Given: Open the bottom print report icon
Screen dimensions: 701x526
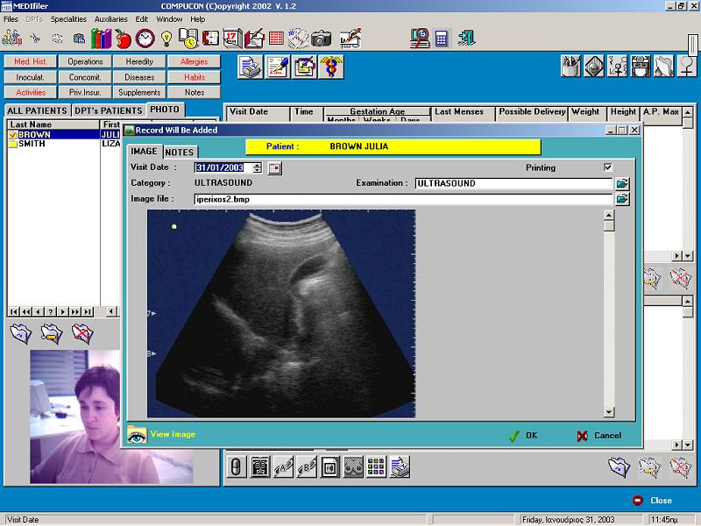Looking at the screenshot, I should coord(400,468).
